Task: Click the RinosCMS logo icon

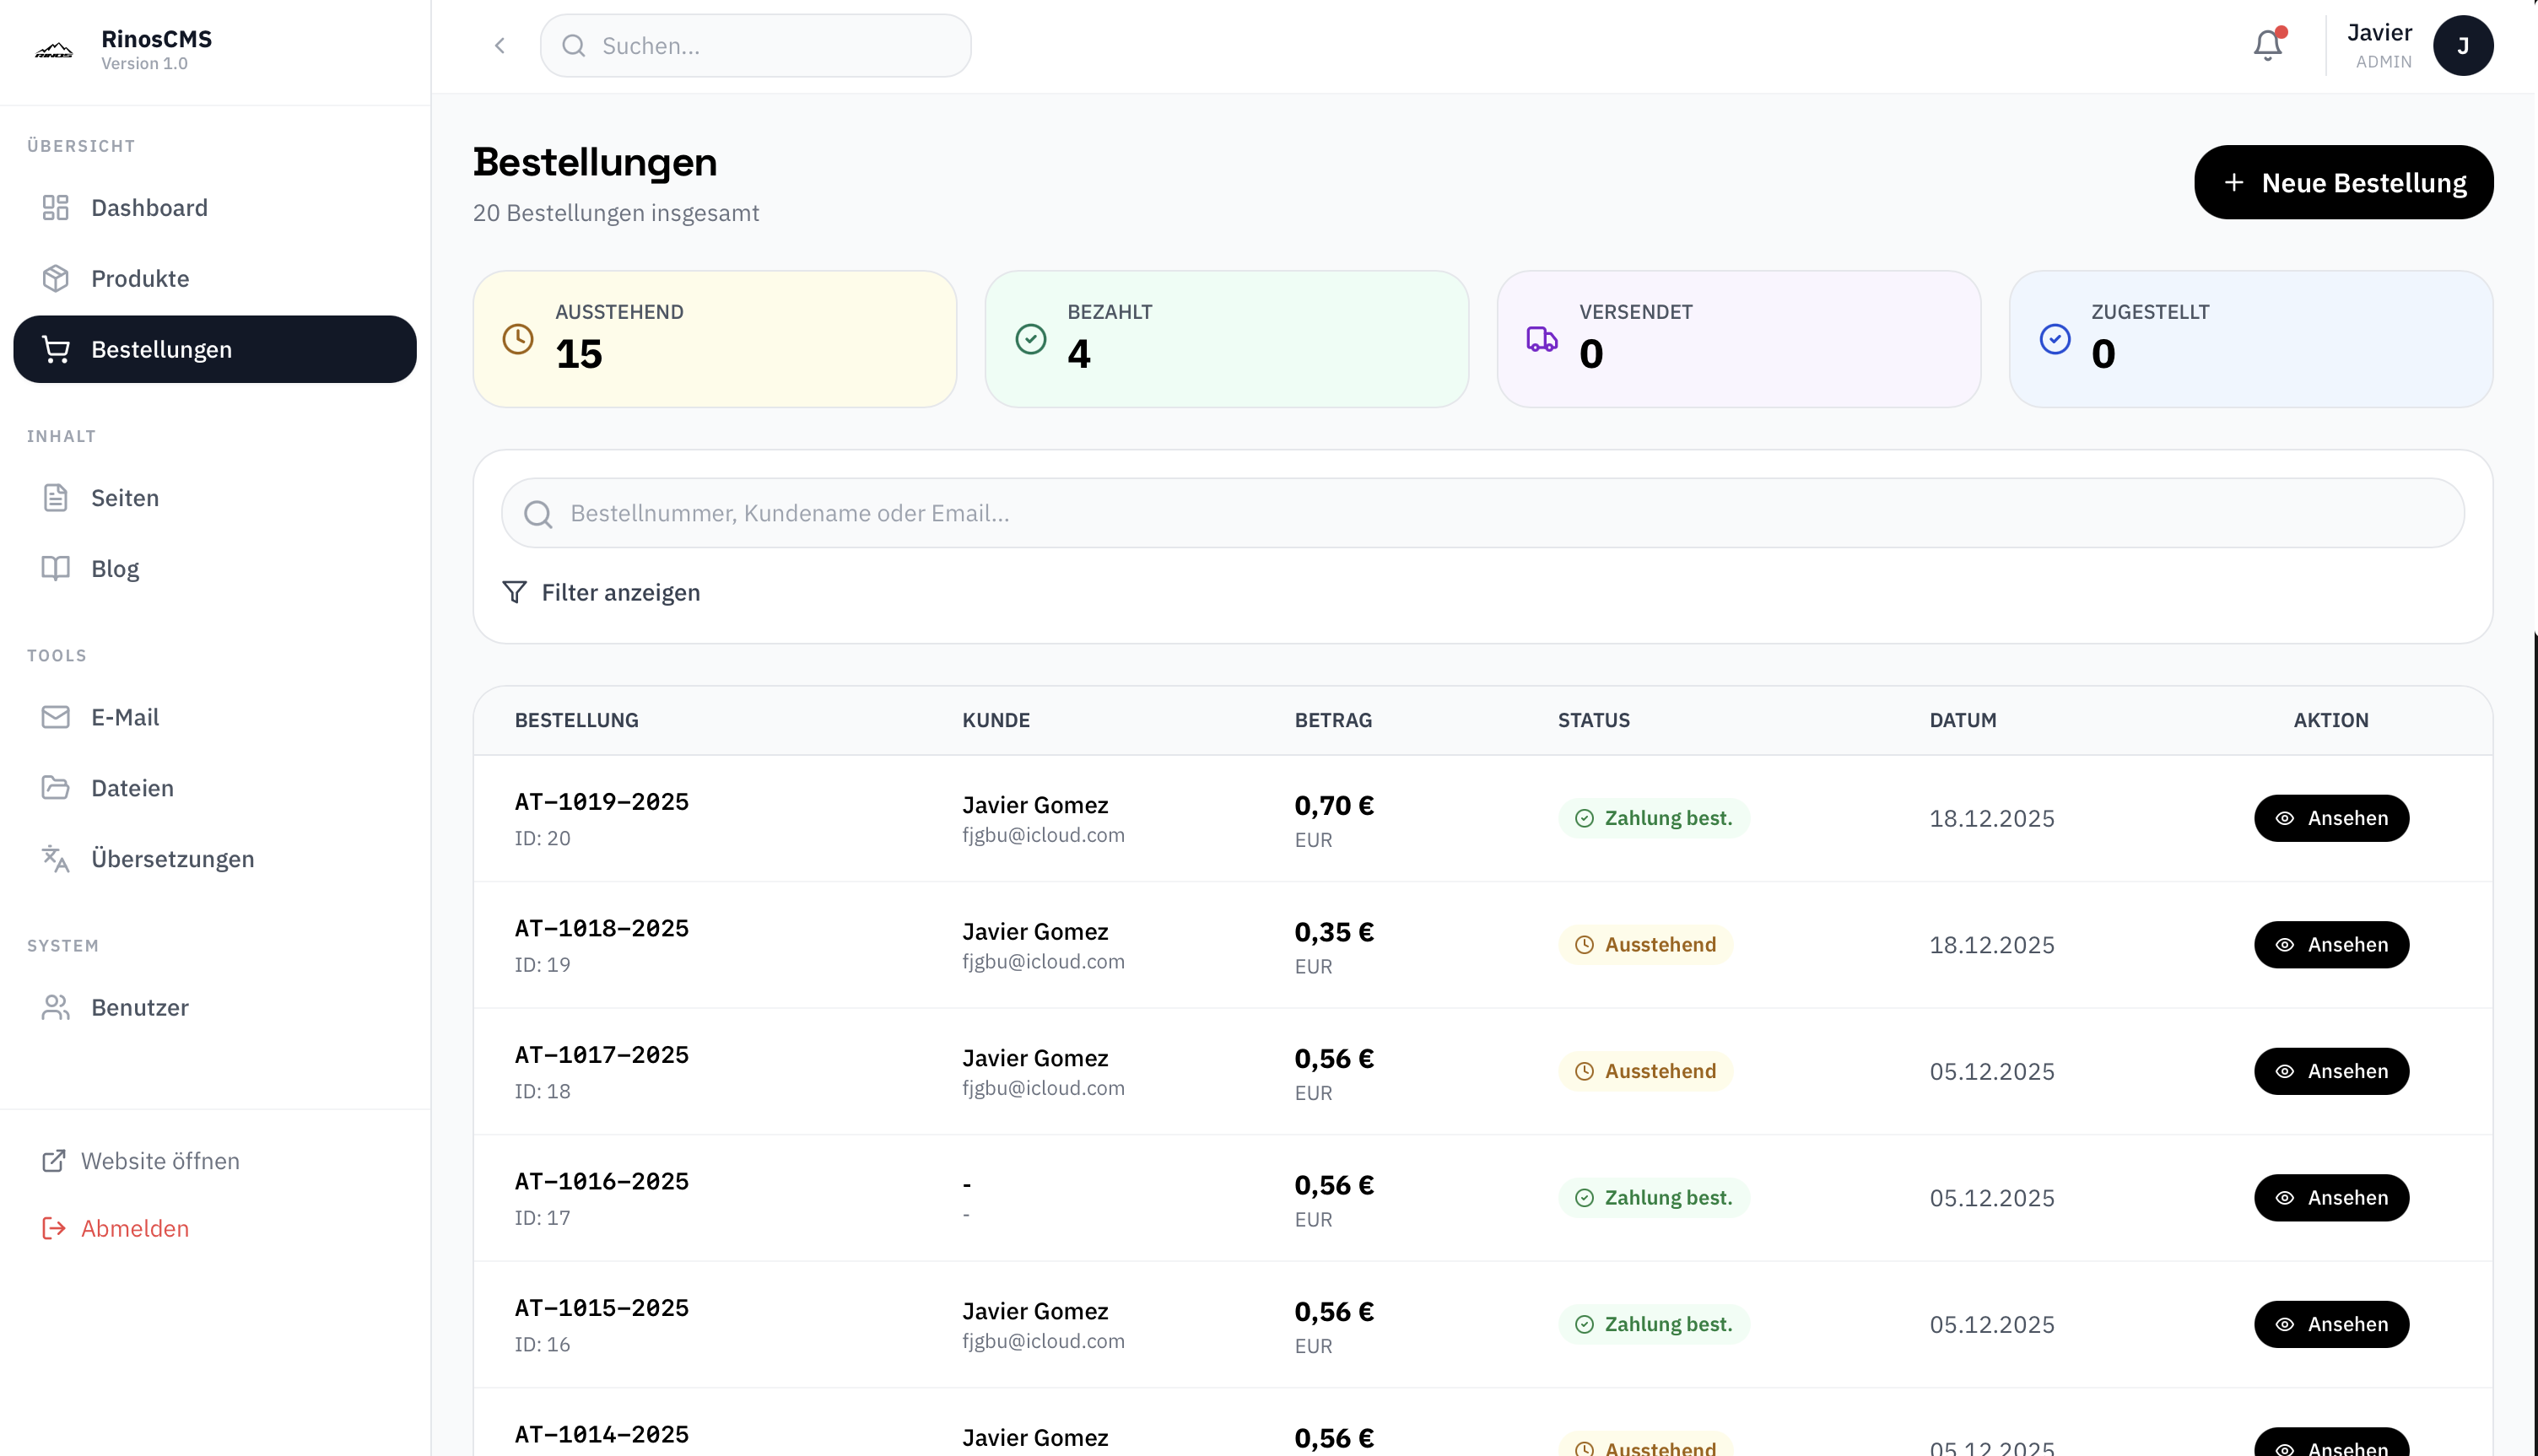Action: click(x=54, y=50)
